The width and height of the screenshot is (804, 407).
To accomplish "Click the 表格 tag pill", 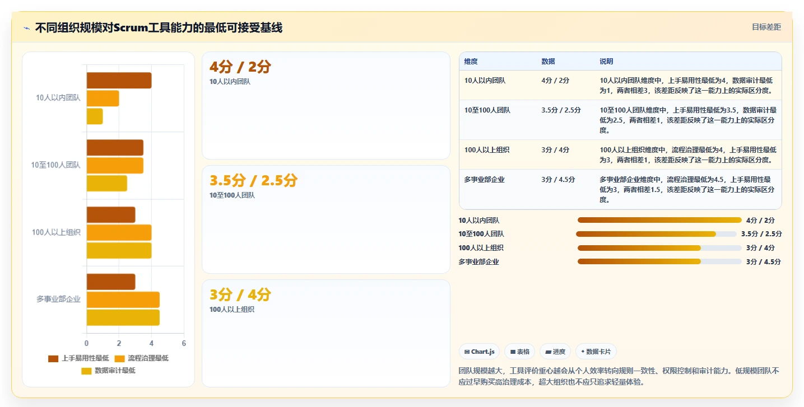I will [x=519, y=352].
